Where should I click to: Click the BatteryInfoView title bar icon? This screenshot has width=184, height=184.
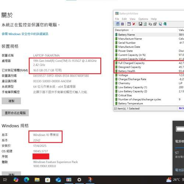point(117,13)
